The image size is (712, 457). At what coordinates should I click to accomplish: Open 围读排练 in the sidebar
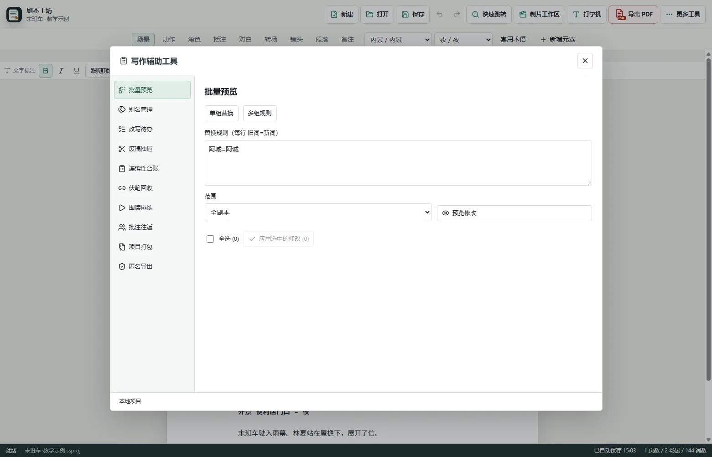tap(152, 208)
